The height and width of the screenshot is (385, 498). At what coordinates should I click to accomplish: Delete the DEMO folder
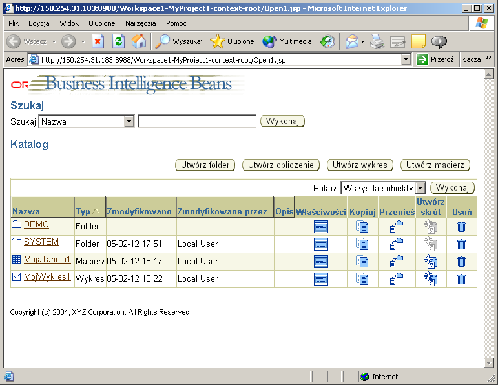[461, 227]
